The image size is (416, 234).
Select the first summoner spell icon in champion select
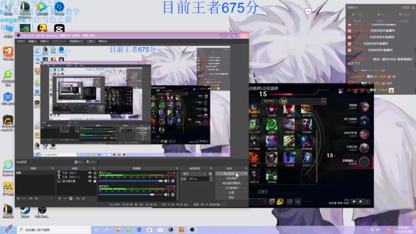[271, 202]
